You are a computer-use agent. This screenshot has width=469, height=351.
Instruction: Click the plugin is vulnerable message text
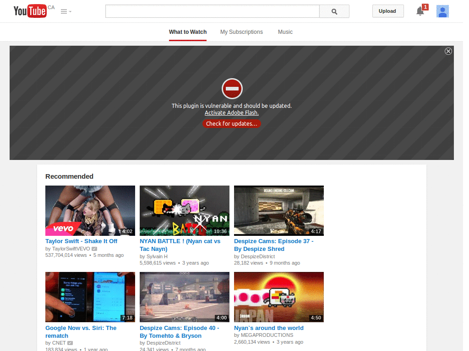[231, 106]
